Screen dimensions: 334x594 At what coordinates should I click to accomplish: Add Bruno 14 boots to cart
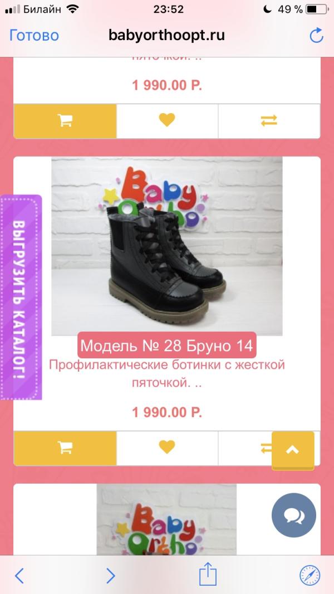coord(65,448)
